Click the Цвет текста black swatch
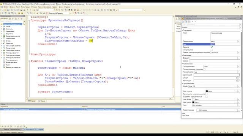Image resolution: width=243 pixels, height=136 pixels. pyautogui.click(x=207, y=91)
